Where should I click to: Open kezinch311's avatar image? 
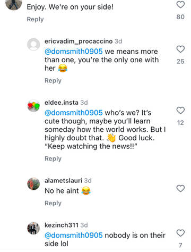pyautogui.click(x=33, y=228)
